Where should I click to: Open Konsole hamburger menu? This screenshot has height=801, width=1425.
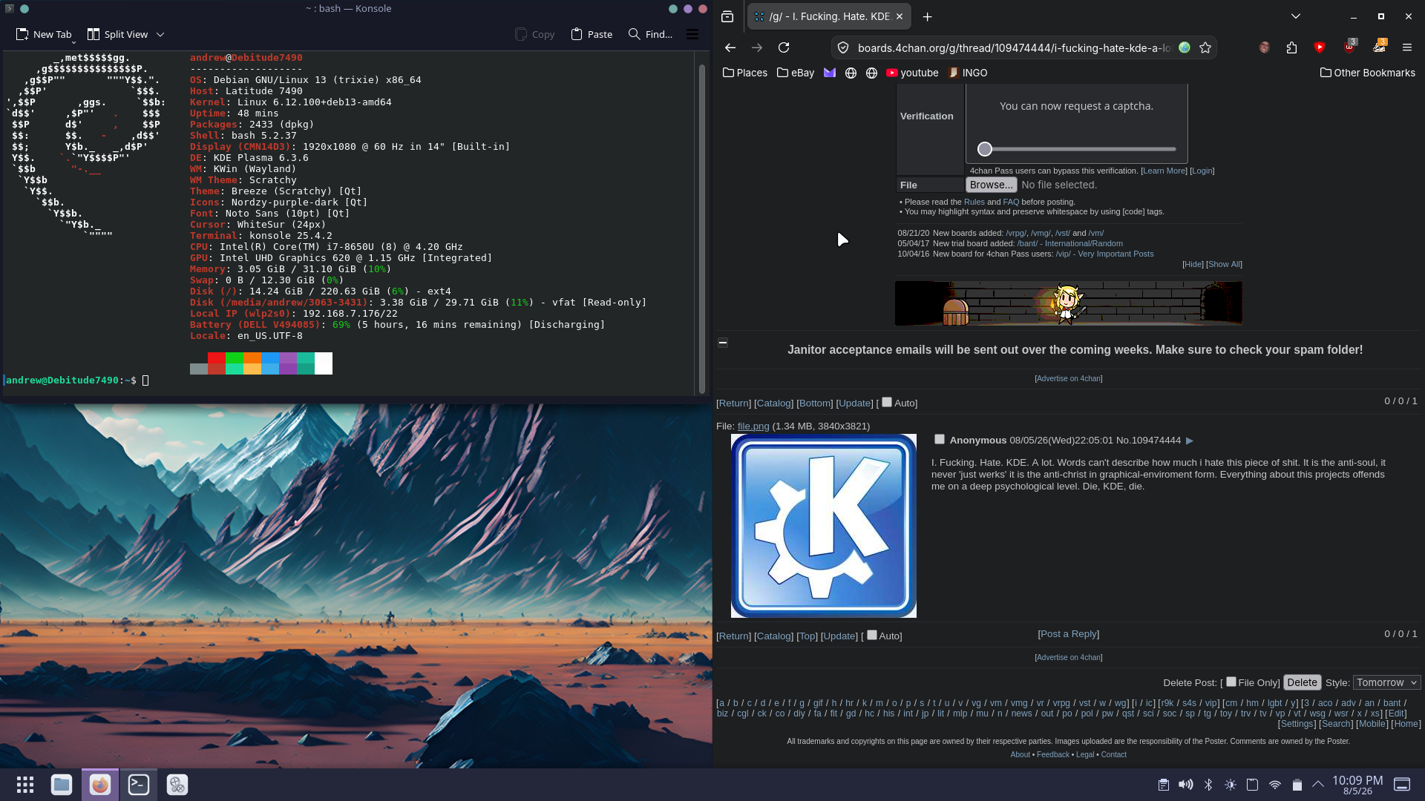[x=692, y=34]
